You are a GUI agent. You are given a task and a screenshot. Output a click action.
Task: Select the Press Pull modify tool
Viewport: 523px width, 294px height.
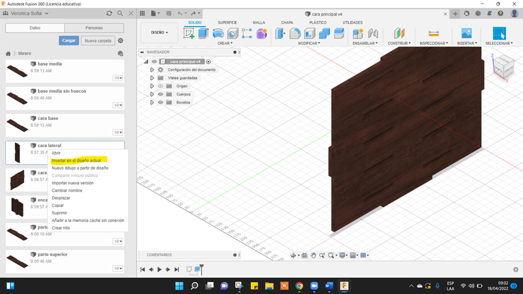point(281,34)
